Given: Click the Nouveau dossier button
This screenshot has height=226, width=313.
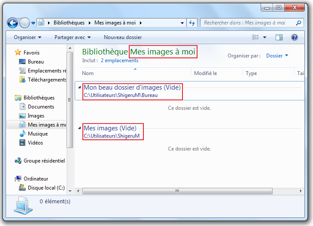Looking at the screenshot, I should (123, 37).
